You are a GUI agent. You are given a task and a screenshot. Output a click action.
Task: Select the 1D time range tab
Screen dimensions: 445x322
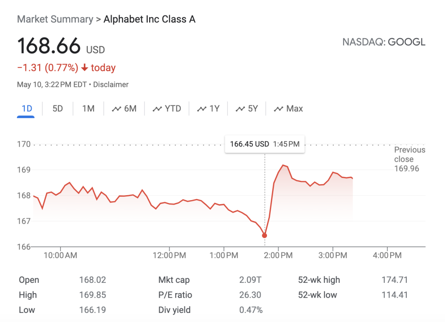pos(27,109)
